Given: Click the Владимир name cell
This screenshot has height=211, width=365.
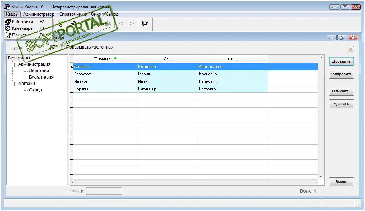Looking at the screenshot, I should pos(168,89).
